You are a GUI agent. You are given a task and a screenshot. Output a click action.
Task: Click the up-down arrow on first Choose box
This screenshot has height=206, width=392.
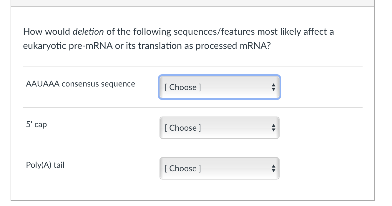[273, 87]
